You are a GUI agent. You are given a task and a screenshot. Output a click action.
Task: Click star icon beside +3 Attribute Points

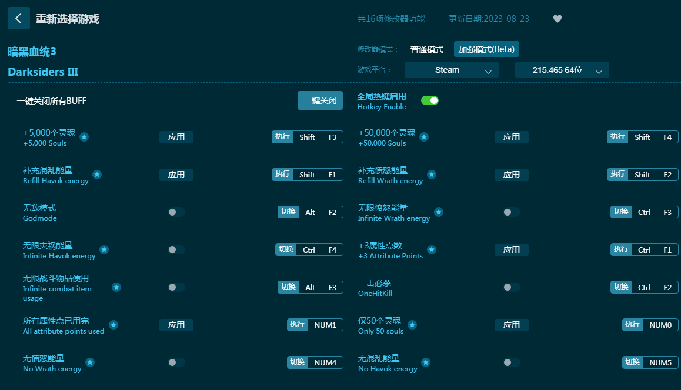tap(432, 250)
